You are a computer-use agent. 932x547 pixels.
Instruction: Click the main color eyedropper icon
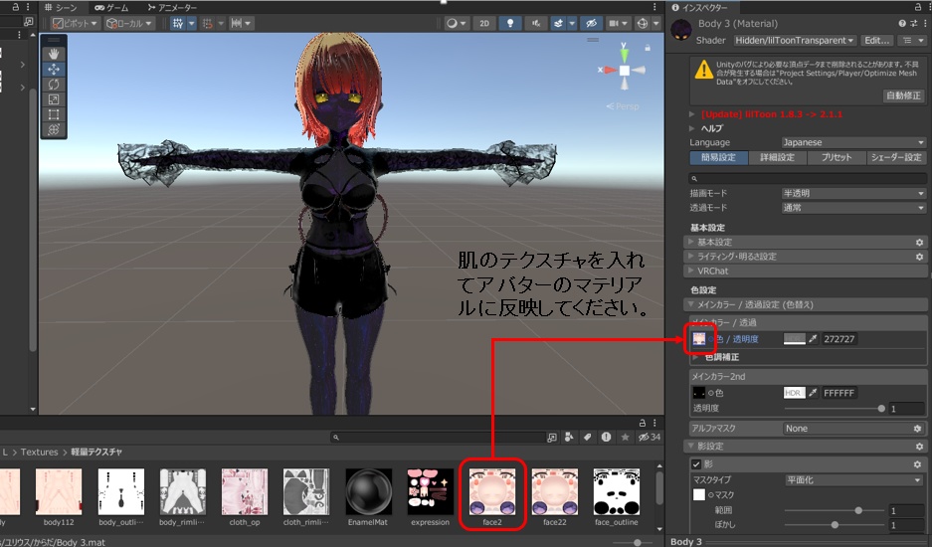point(813,339)
